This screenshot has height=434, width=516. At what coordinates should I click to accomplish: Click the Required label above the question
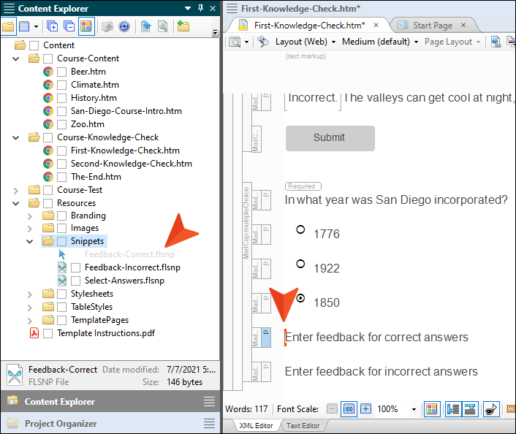pos(303,186)
